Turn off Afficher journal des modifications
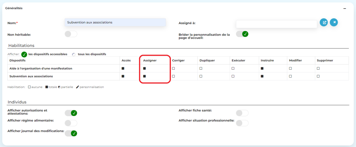This screenshot has height=147, width=356. tap(71, 133)
